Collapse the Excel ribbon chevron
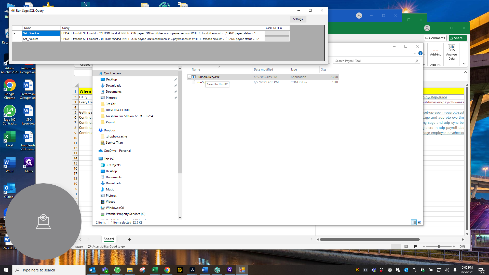 click(x=464, y=64)
